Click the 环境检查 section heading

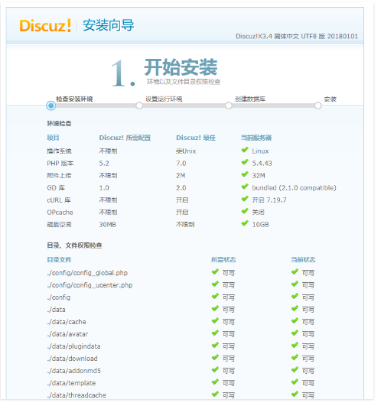(59, 124)
